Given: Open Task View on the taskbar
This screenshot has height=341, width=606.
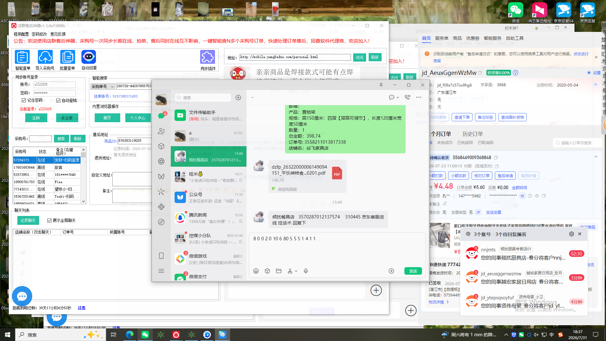Looking at the screenshot, I should click(114, 335).
